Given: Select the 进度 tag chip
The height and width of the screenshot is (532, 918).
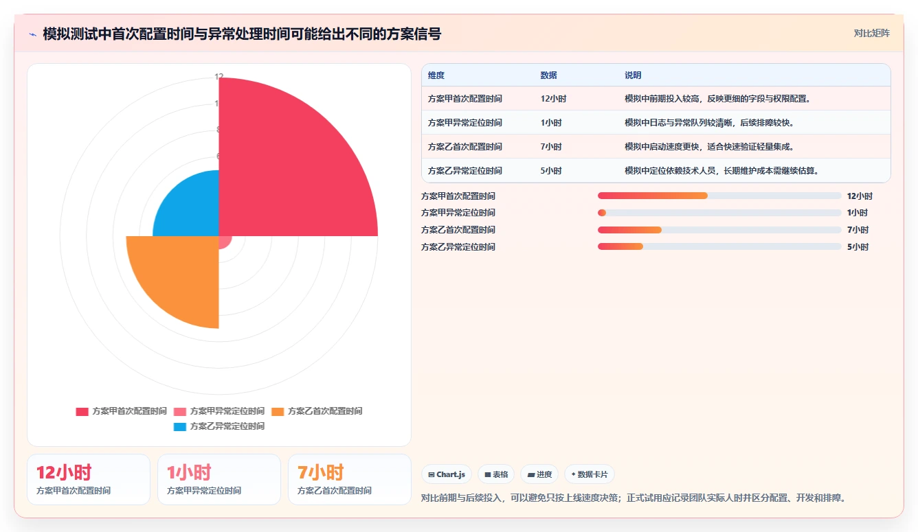Looking at the screenshot, I should [539, 474].
